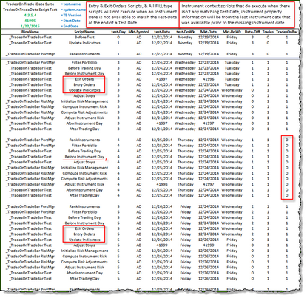The height and width of the screenshot is (298, 307).
Task: Click Adjust Stops in the 12/24/2014 test-Date group
Action: (84, 95)
